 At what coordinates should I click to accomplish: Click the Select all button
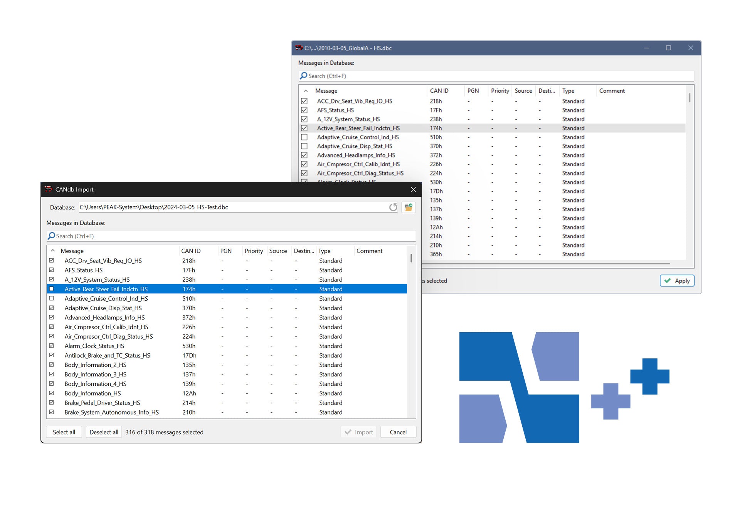pos(64,432)
